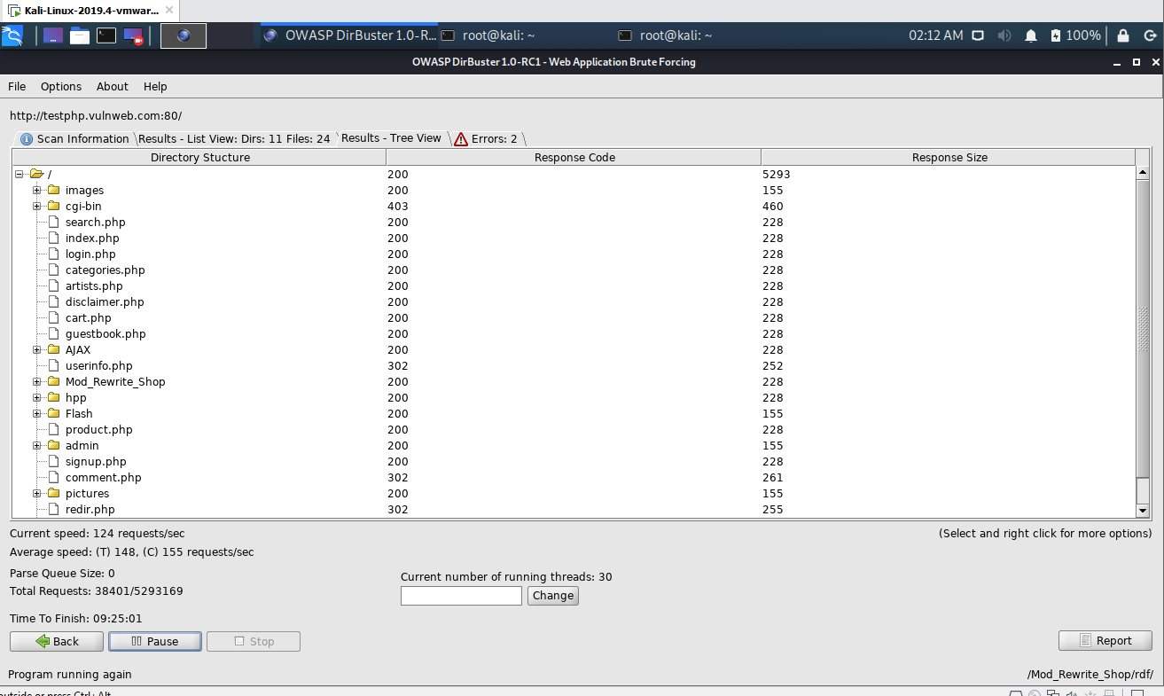Click the tree view scrollbar down arrow
This screenshot has height=696, width=1164.
click(1143, 510)
